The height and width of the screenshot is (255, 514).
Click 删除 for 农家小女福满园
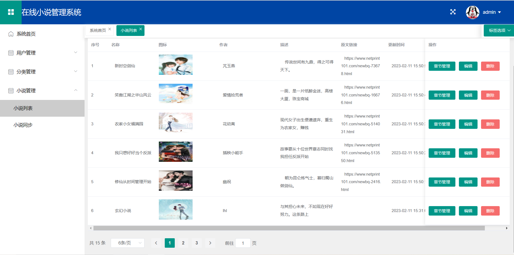click(x=490, y=124)
